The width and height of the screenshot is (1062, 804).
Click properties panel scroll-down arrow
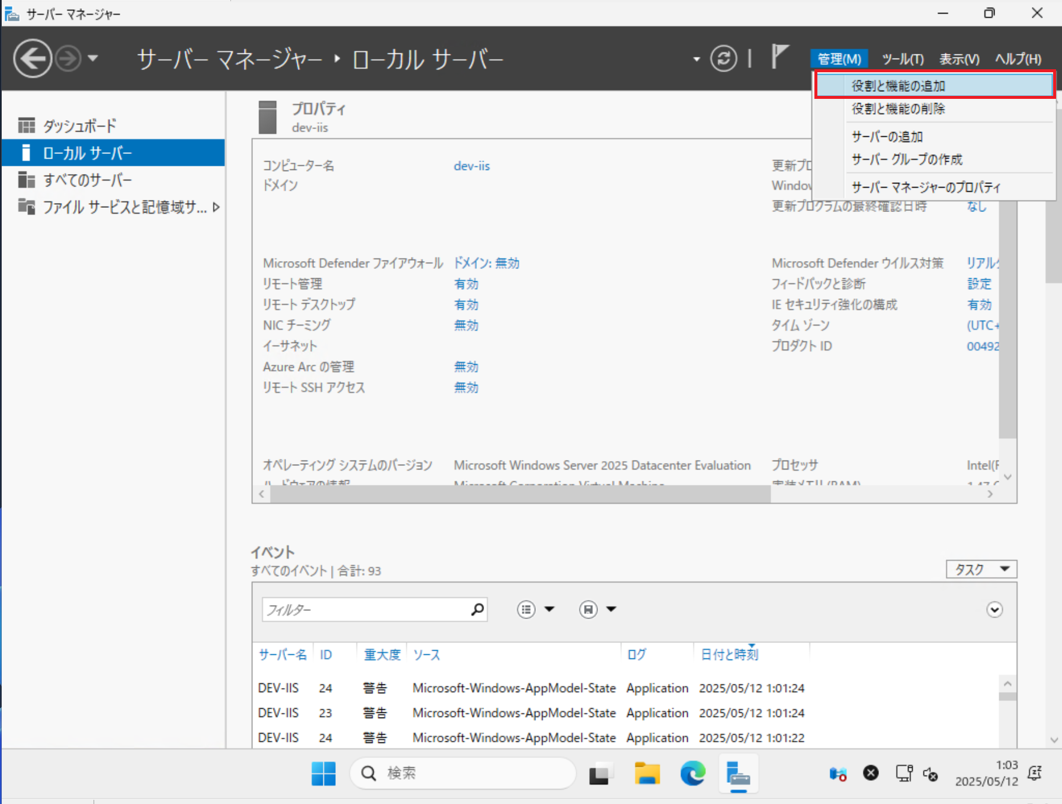click(1008, 477)
